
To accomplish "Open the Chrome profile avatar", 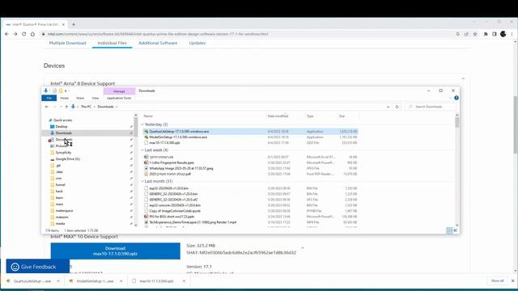I will 503,34.
